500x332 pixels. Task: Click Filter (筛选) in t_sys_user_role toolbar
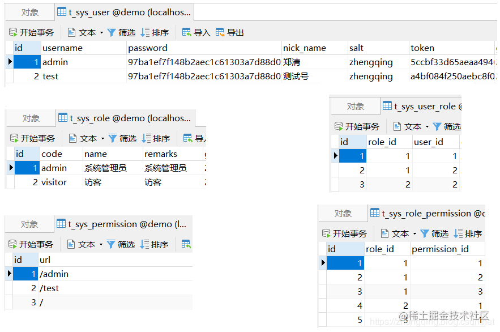tap(447, 126)
